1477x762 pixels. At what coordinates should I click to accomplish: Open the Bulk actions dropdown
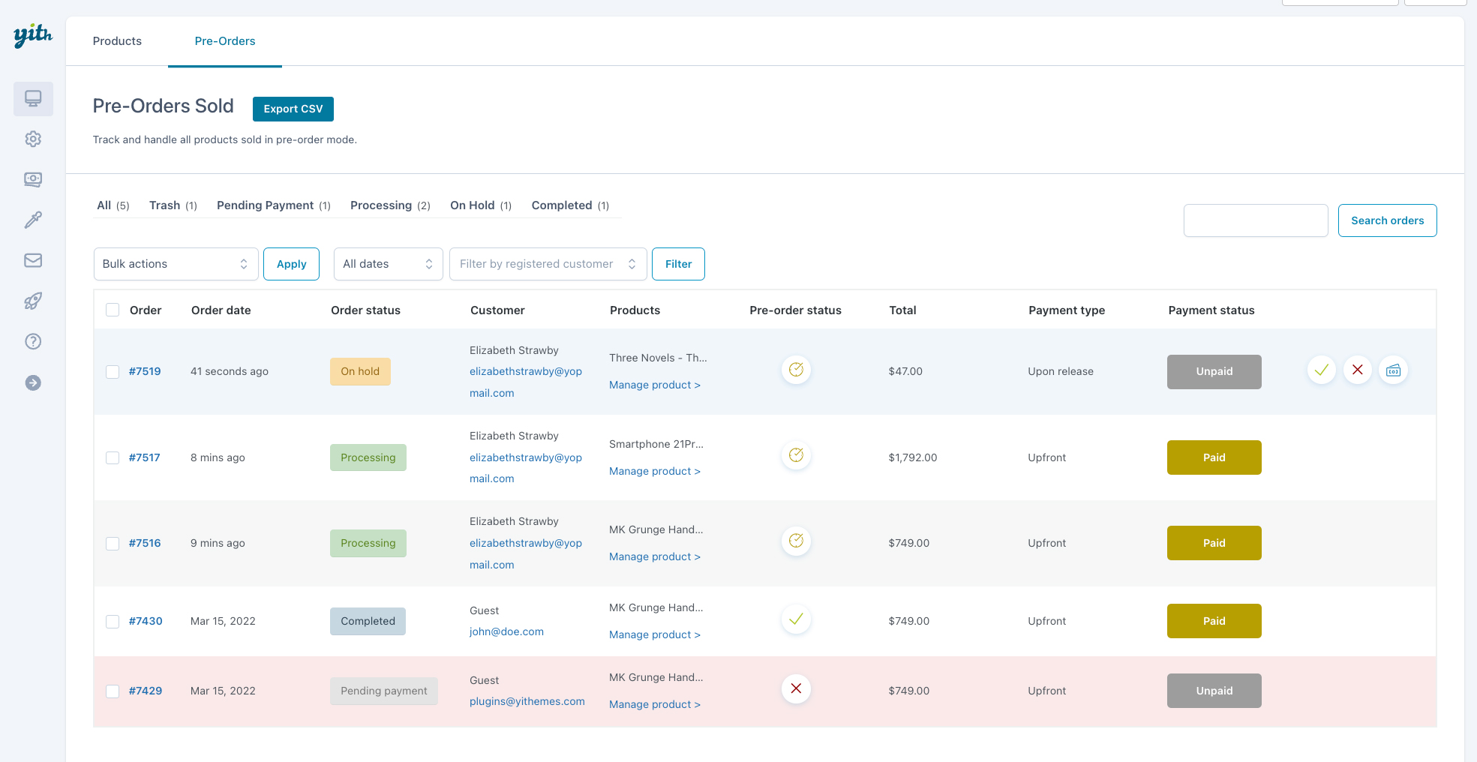click(176, 264)
